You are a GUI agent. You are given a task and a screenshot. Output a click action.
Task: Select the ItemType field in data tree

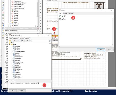tap(18, 67)
